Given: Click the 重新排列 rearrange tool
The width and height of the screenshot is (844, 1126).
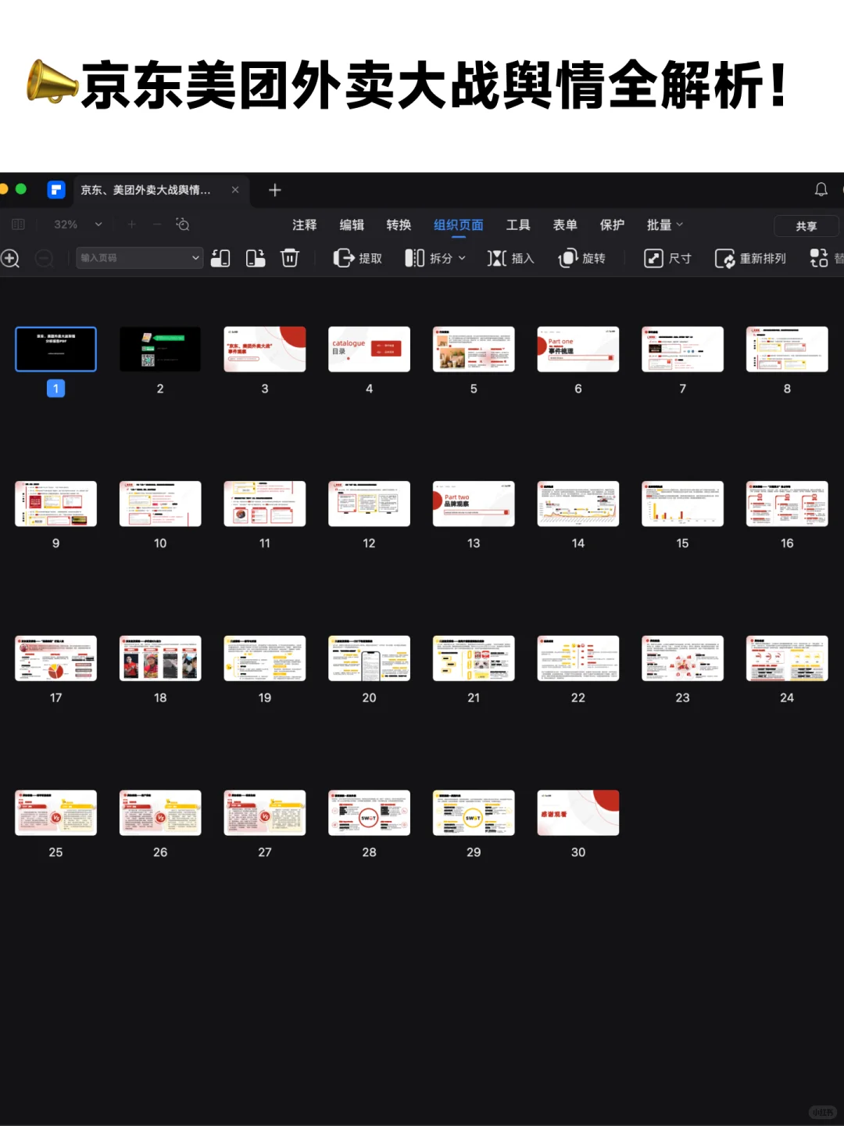Looking at the screenshot, I should tap(750, 258).
